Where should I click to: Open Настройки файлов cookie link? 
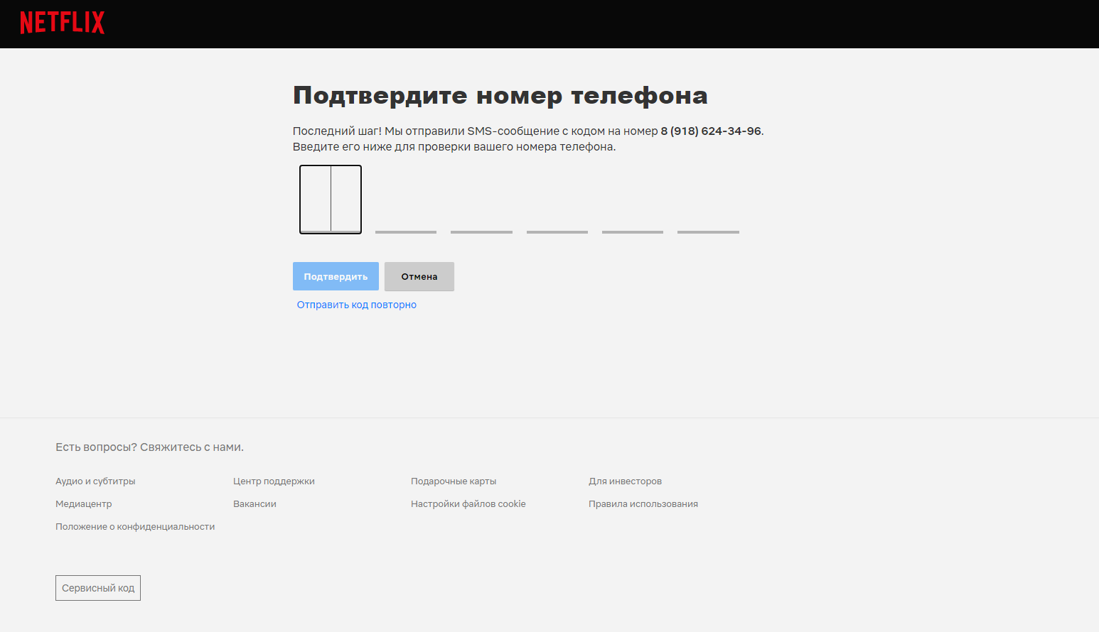[x=468, y=504]
